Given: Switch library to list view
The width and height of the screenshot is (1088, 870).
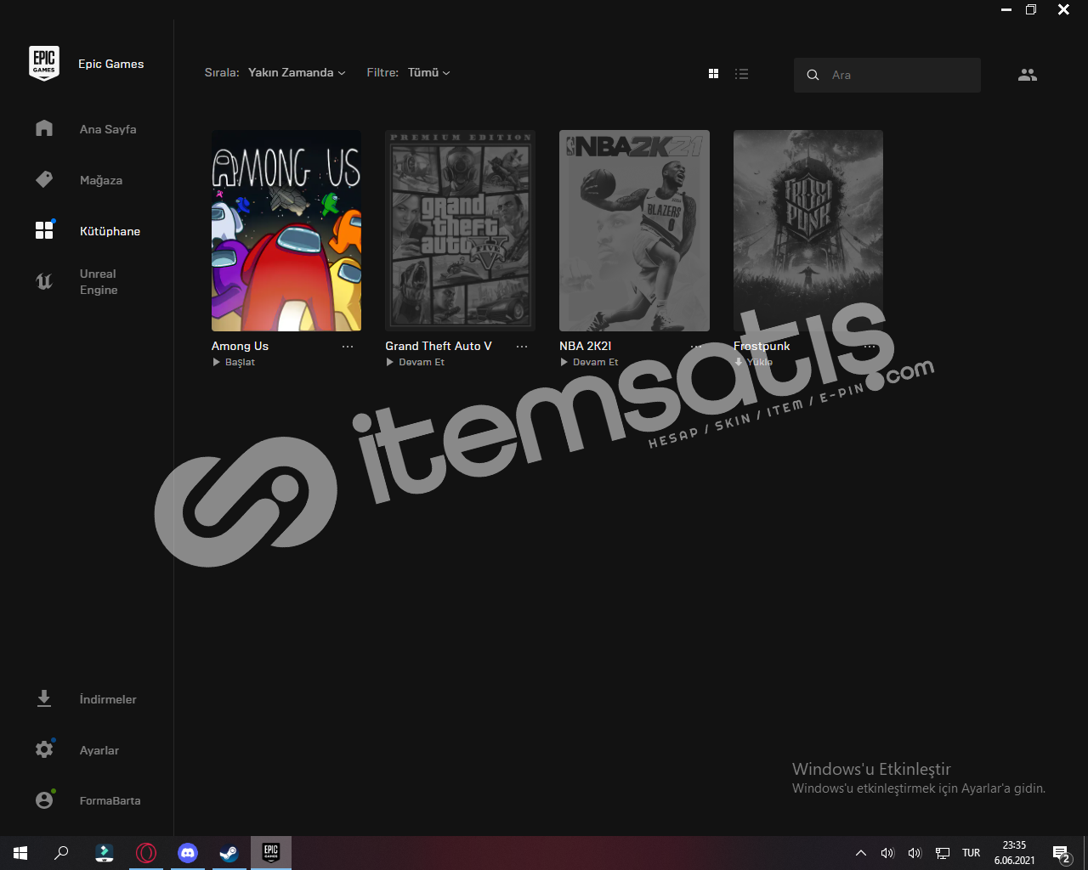Looking at the screenshot, I should tap(742, 74).
